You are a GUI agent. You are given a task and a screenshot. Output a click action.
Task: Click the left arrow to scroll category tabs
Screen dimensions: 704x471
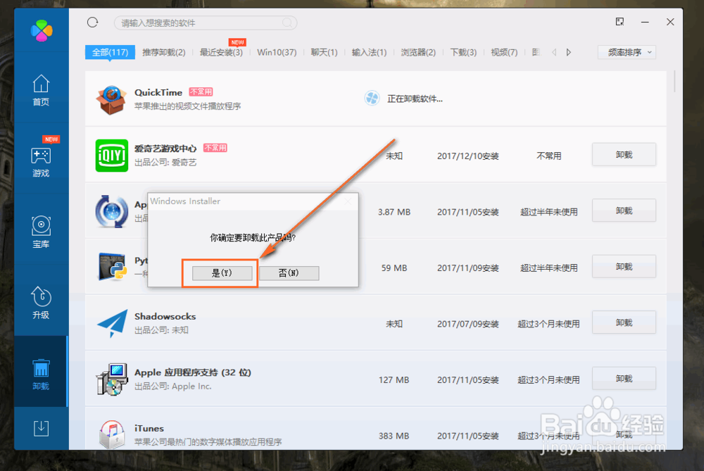tap(554, 51)
